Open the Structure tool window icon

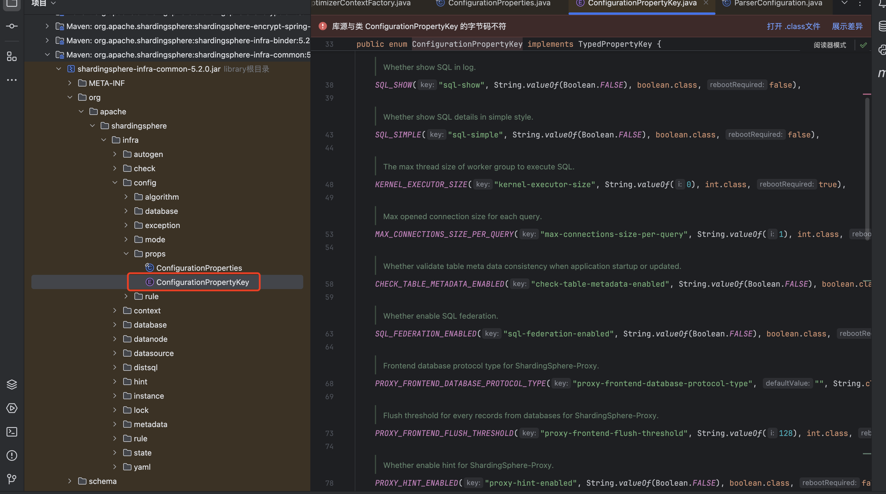click(x=12, y=56)
